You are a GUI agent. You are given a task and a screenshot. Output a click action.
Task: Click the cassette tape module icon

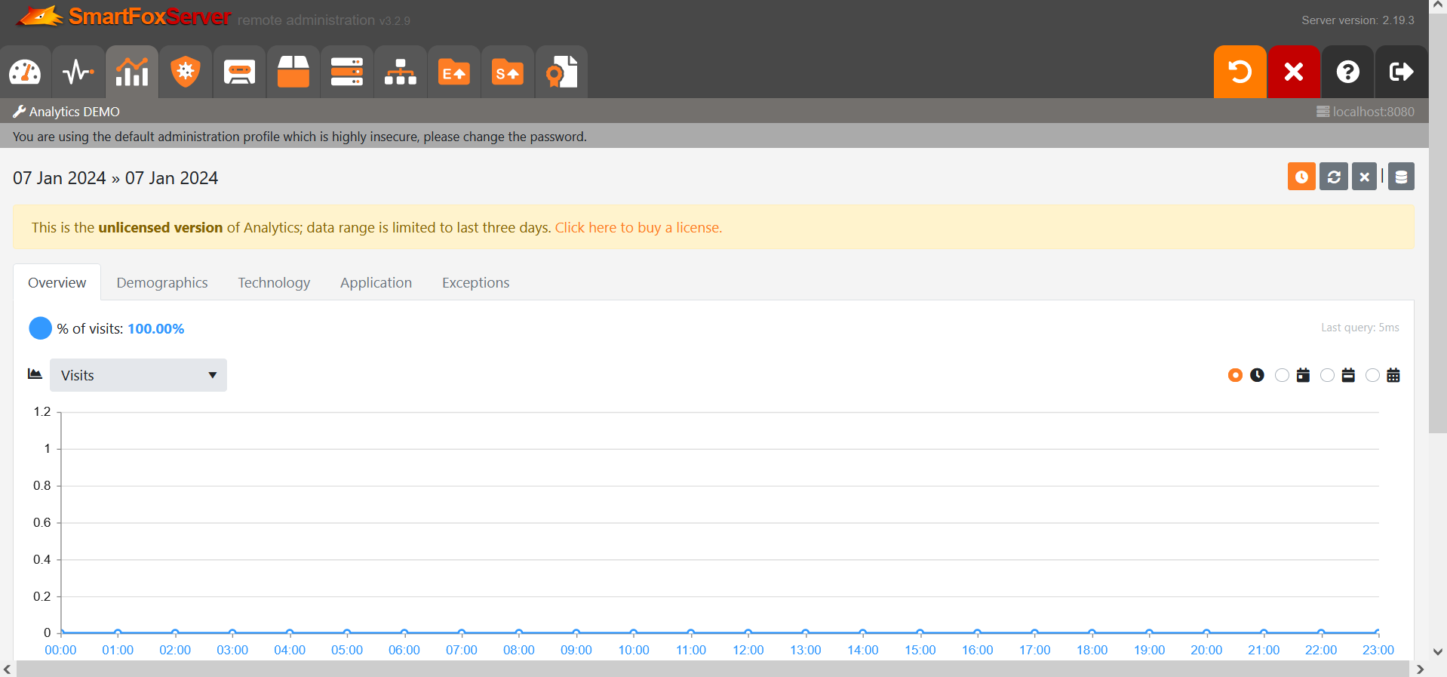pyautogui.click(x=239, y=72)
